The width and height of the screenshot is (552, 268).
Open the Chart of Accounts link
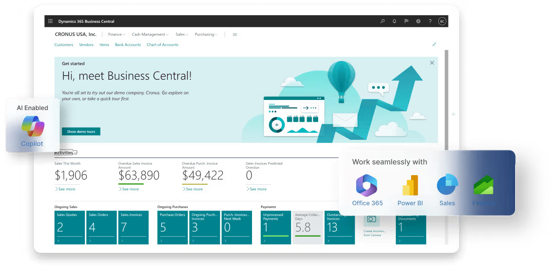point(162,44)
